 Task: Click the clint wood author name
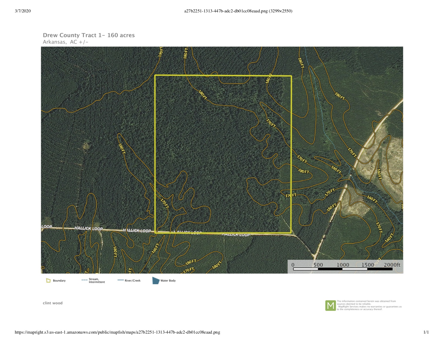click(53, 303)
